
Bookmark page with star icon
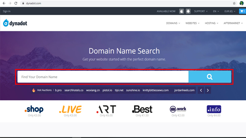pyautogui.click(x=234, y=3)
